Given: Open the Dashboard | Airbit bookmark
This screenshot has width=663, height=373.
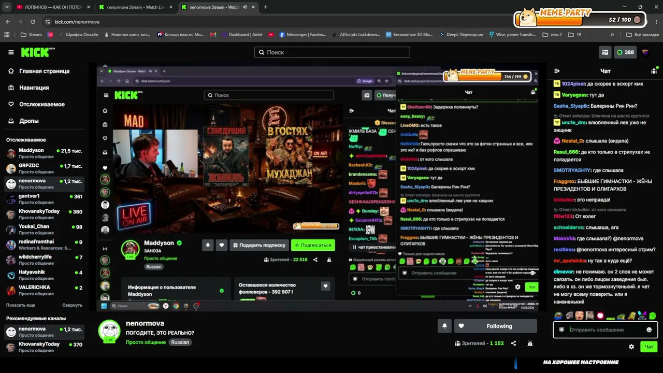Looking at the screenshot, I should pos(241,35).
